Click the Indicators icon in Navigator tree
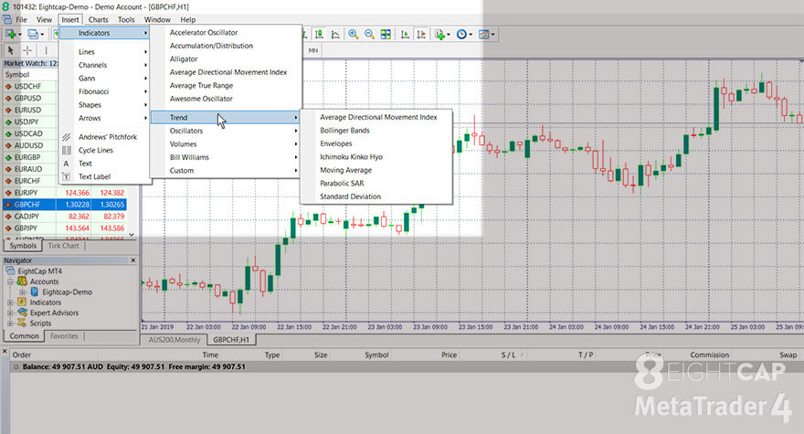This screenshot has width=804, height=434. point(22,302)
